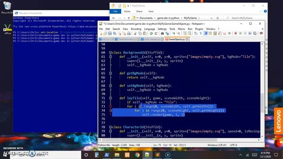Click the blue File tab in Explorer

tap(115, 11)
